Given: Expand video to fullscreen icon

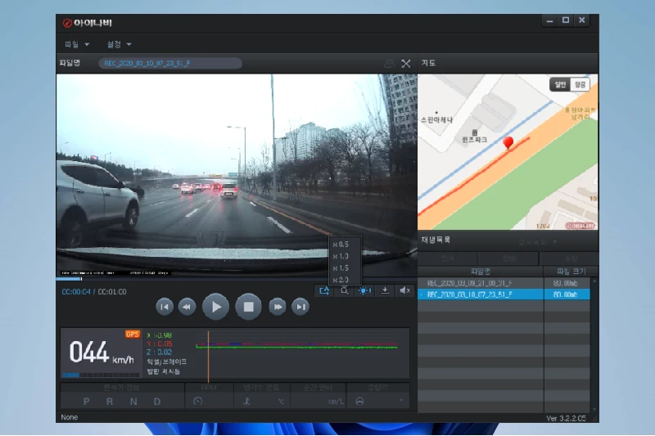Looking at the screenshot, I should pos(405,64).
